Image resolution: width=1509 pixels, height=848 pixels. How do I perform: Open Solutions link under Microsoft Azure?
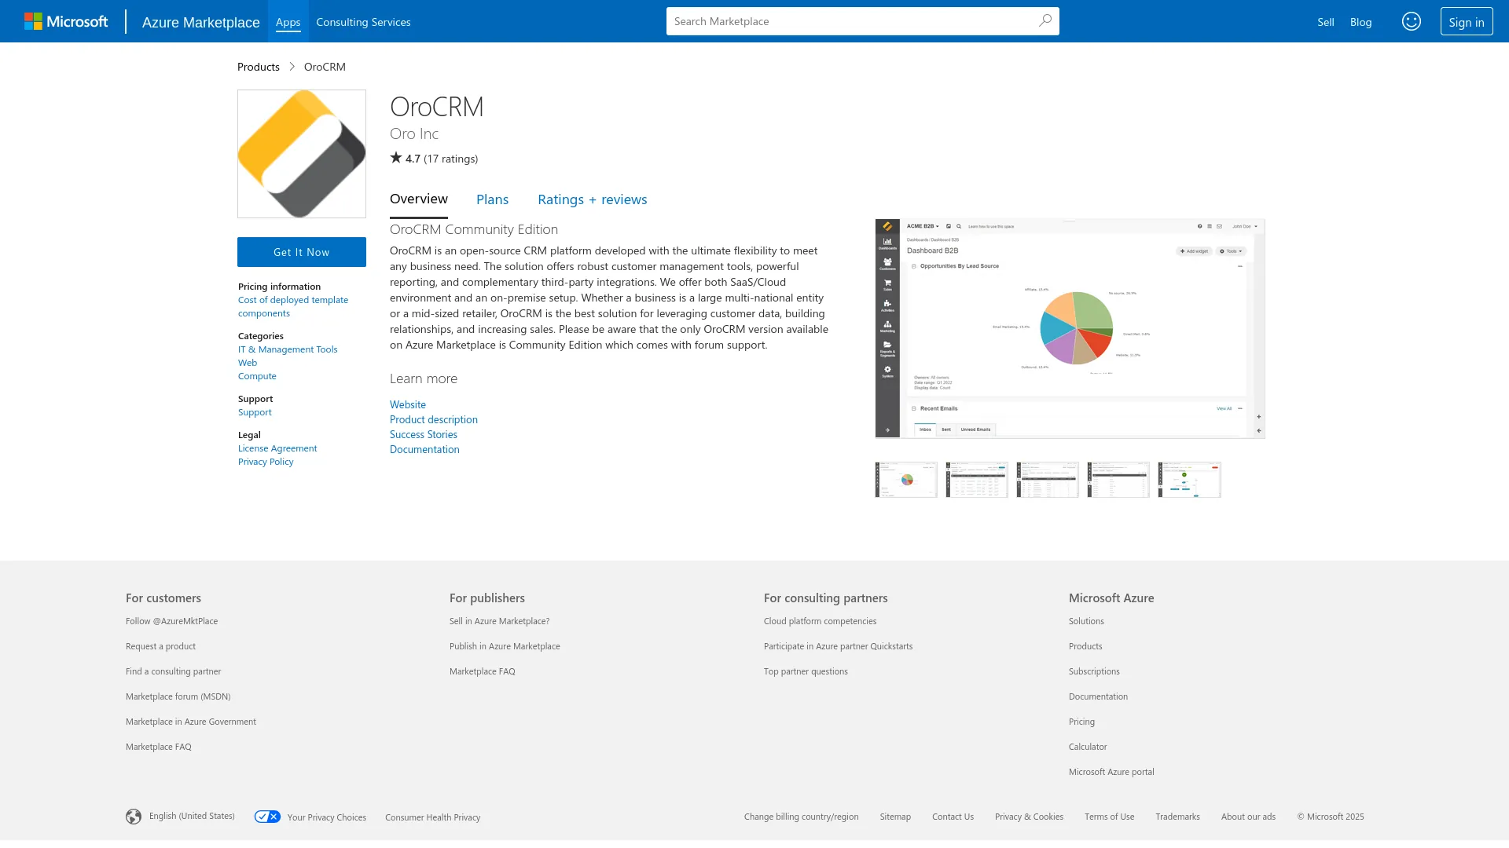(x=1086, y=621)
